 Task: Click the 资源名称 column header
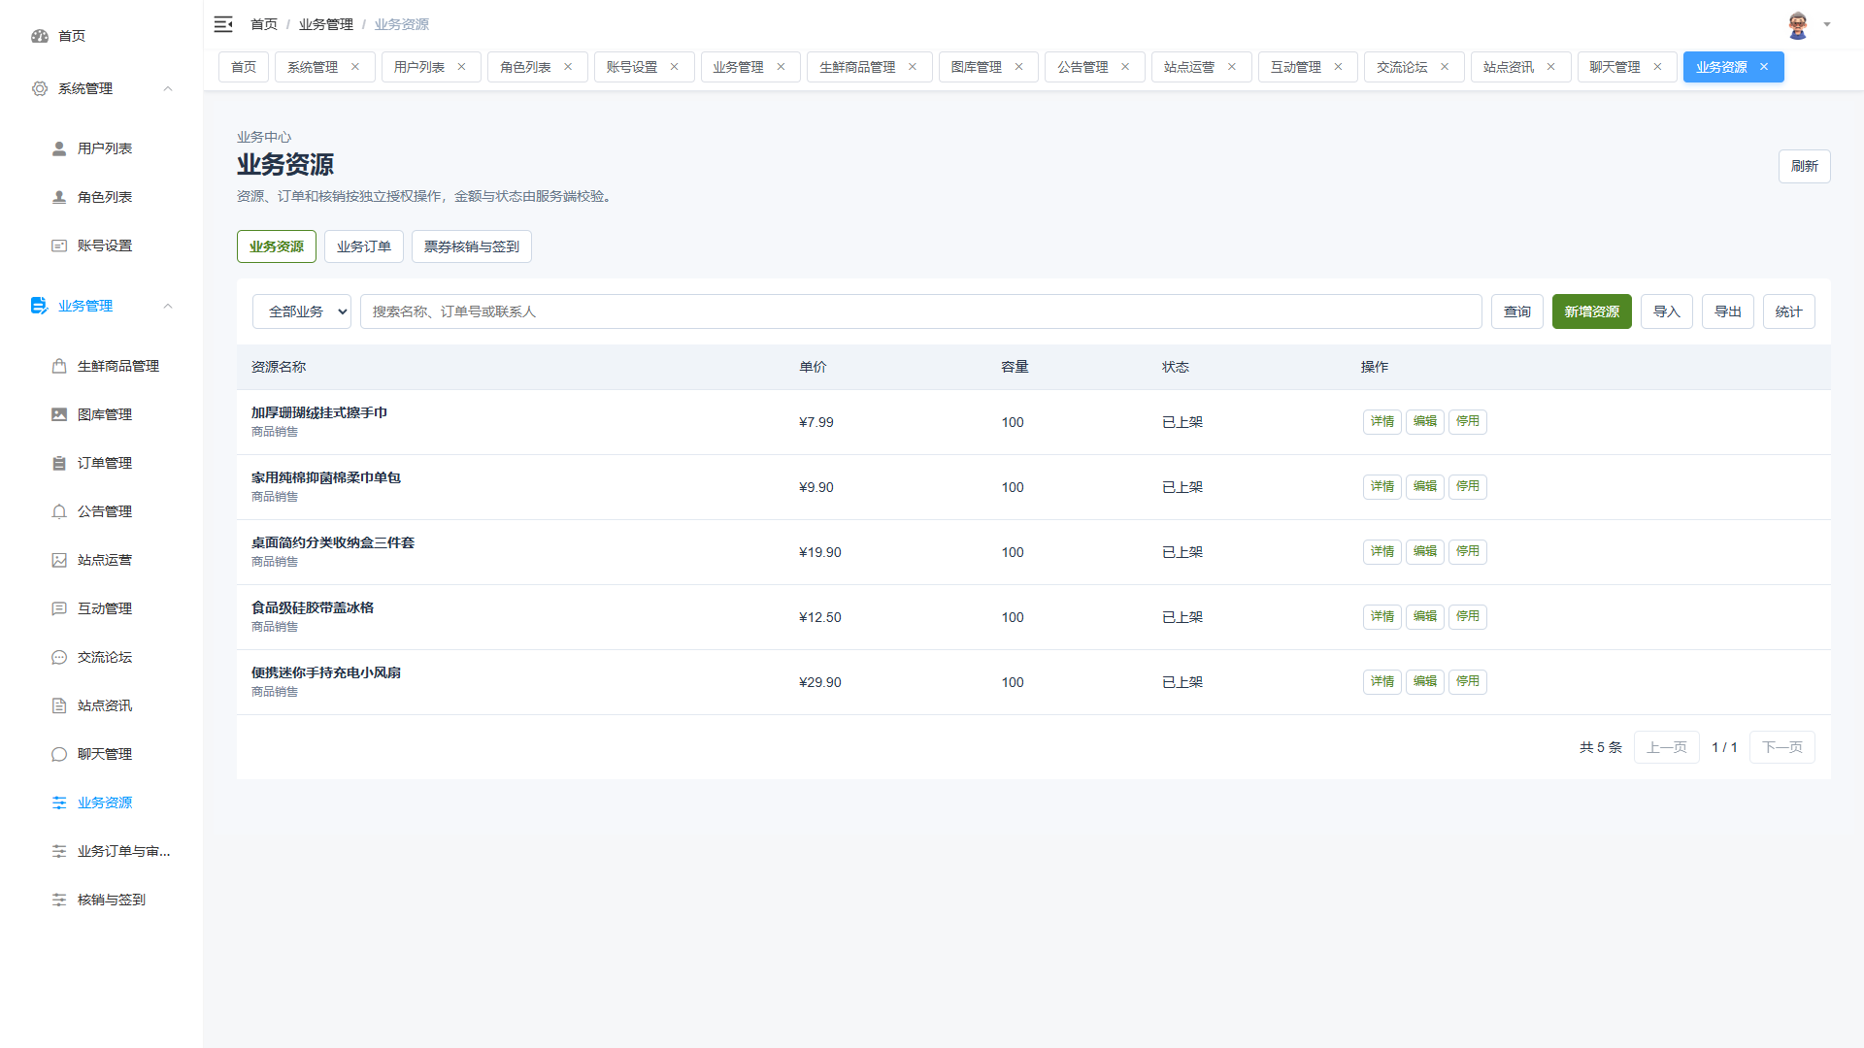tap(279, 367)
